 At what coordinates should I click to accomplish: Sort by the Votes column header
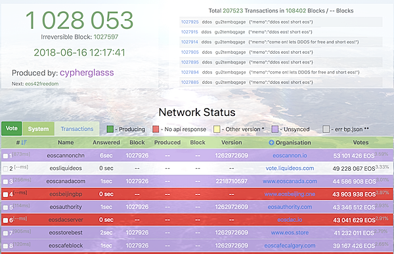(361, 142)
